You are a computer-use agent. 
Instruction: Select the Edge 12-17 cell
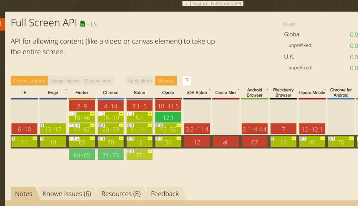[x=53, y=129]
